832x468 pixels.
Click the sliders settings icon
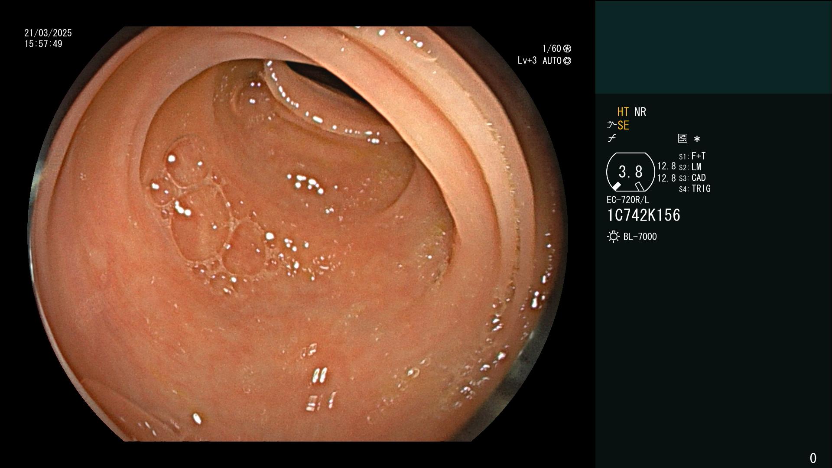[682, 138]
